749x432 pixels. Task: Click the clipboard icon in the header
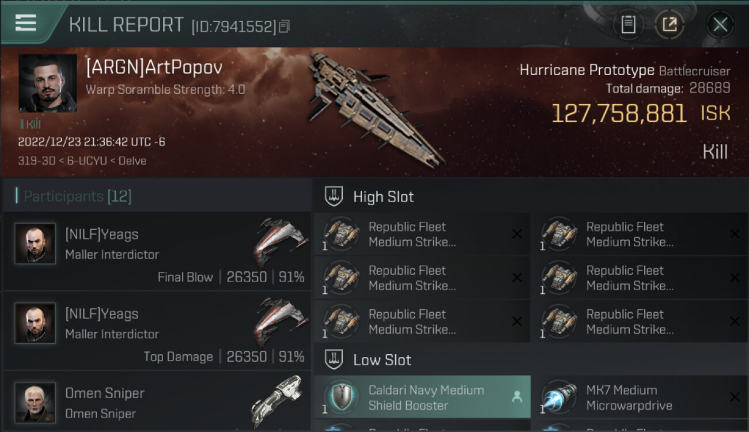628,24
